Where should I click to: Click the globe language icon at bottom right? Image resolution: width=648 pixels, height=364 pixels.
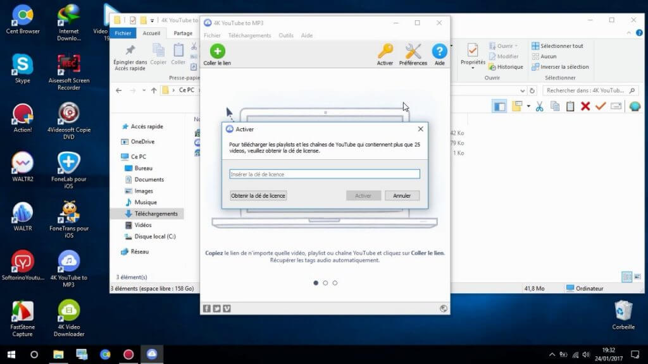(x=444, y=308)
